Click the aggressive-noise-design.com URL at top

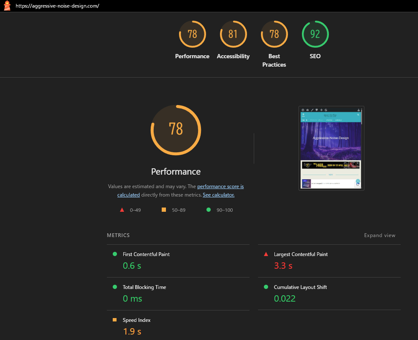(x=57, y=6)
